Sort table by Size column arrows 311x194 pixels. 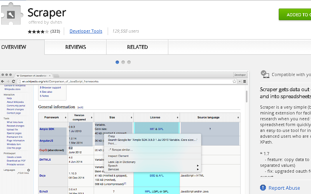tap(131, 118)
